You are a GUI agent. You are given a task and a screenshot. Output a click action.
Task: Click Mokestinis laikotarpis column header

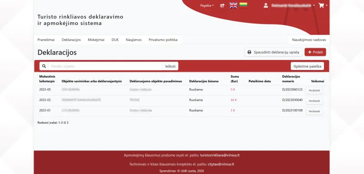tap(47, 79)
